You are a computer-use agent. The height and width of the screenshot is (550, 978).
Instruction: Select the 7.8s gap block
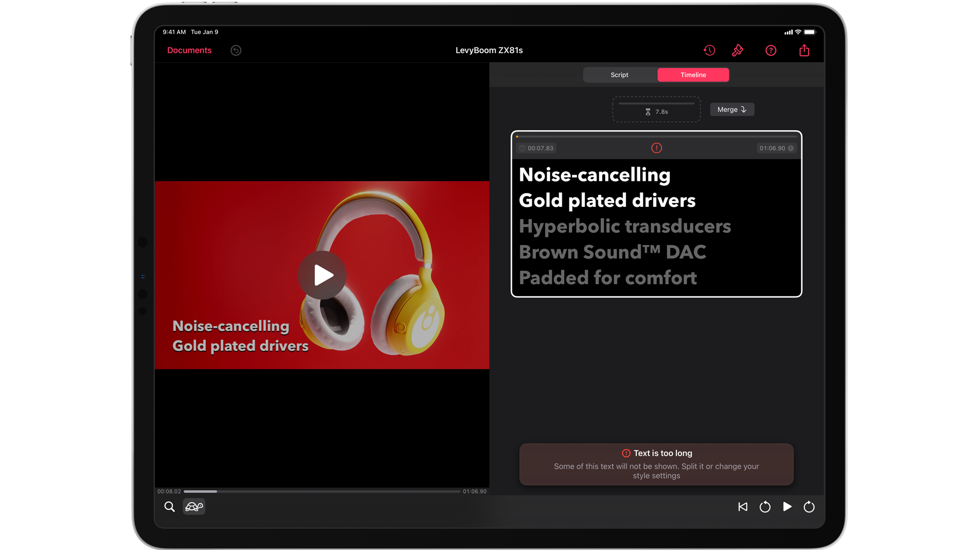tap(656, 109)
